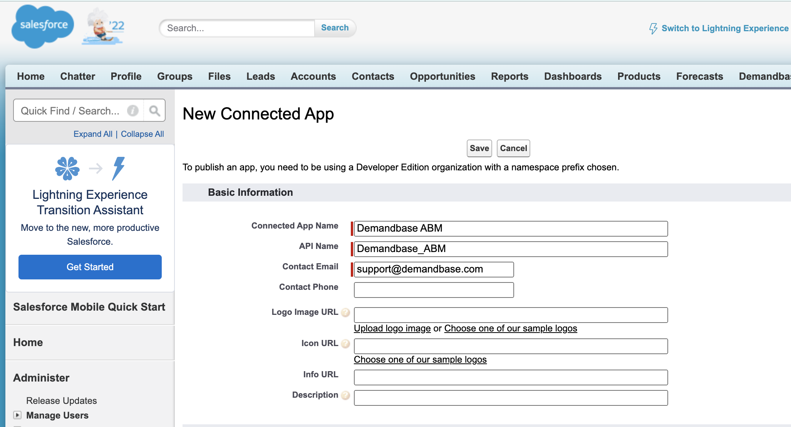Click the Astro '22 mascot image
This screenshot has width=791, height=427.
pyautogui.click(x=103, y=27)
